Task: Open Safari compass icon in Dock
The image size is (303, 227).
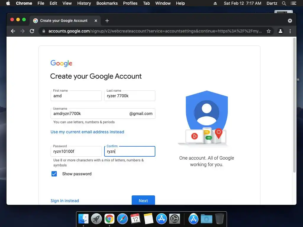Action: pos(123,219)
